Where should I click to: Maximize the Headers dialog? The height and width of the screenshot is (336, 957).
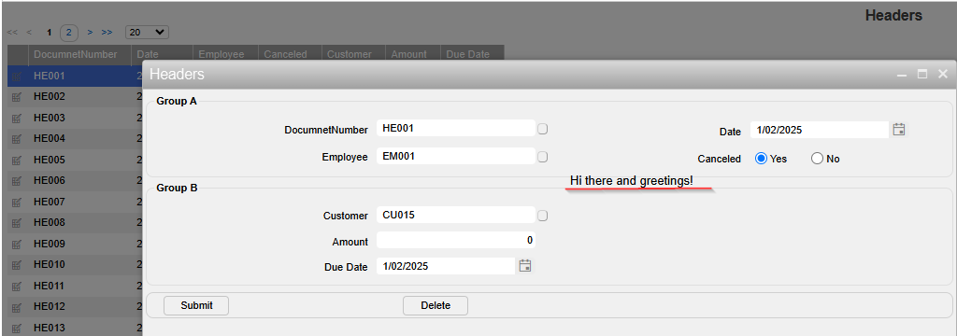coord(922,74)
